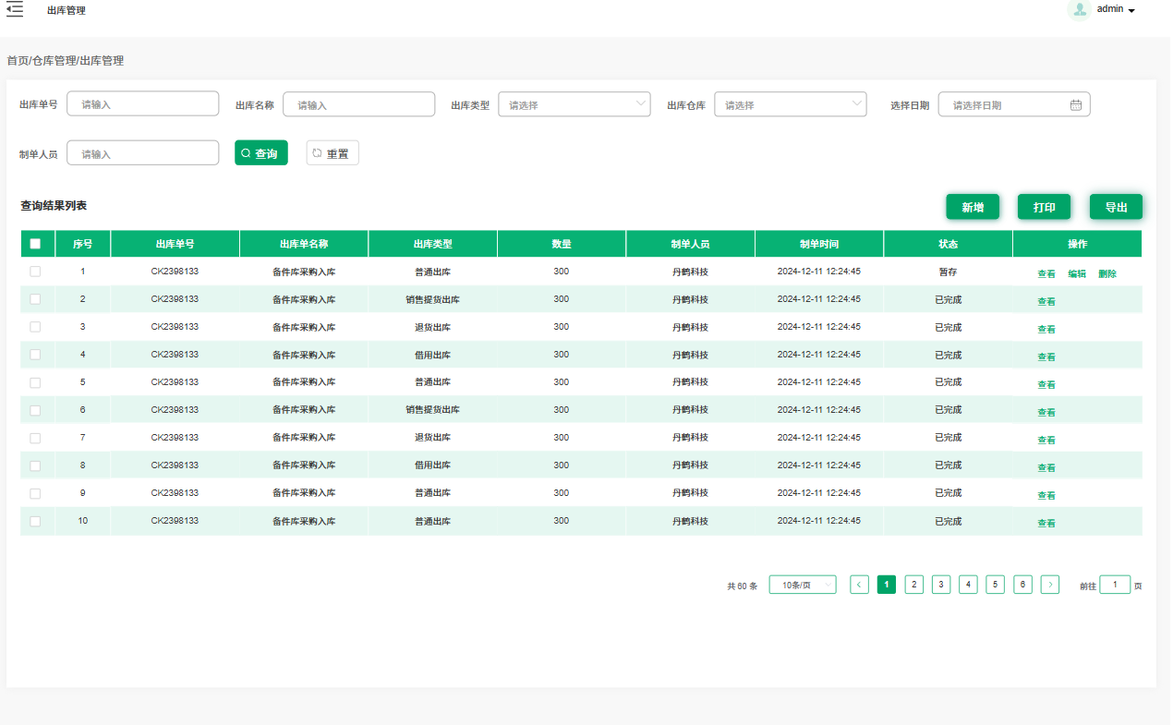Image resolution: width=1173 pixels, height=725 pixels.
Task: Switch to page 3 in pagination
Action: tap(940, 585)
